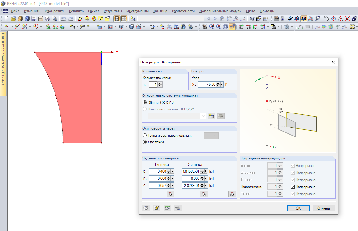
Task: Redo the last action
Action: pyautogui.click(x=71, y=19)
